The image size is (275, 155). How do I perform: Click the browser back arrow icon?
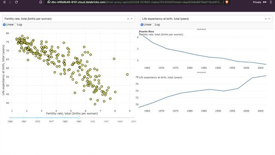pyautogui.click(x=4, y=2)
